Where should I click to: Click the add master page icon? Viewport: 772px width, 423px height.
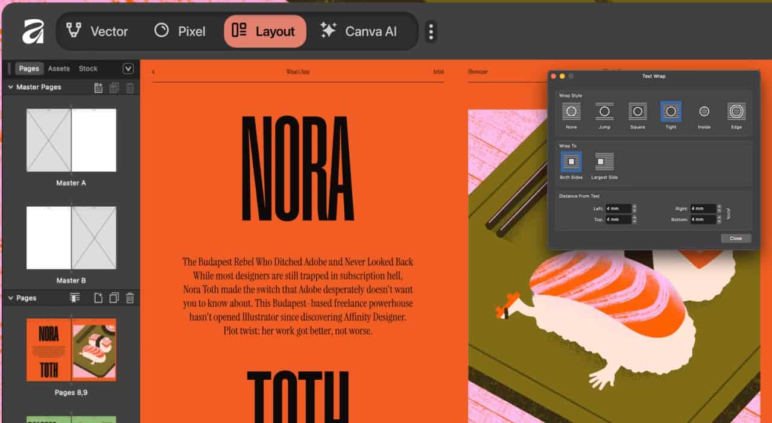tap(99, 88)
